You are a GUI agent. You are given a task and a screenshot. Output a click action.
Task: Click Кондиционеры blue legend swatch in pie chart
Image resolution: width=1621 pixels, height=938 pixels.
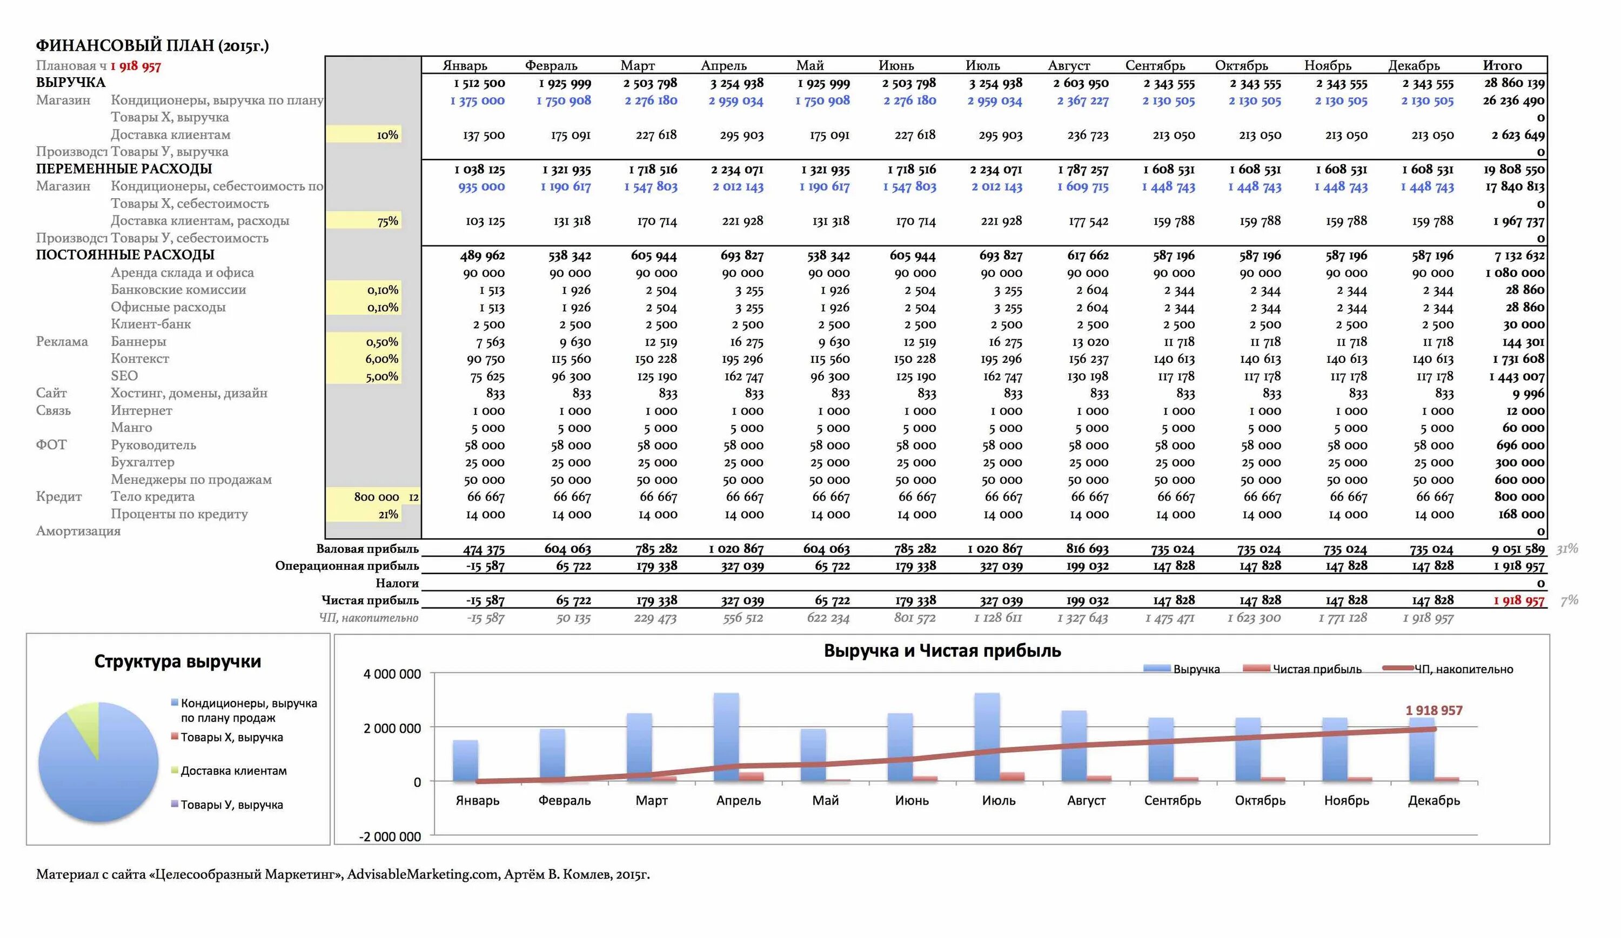pyautogui.click(x=175, y=702)
